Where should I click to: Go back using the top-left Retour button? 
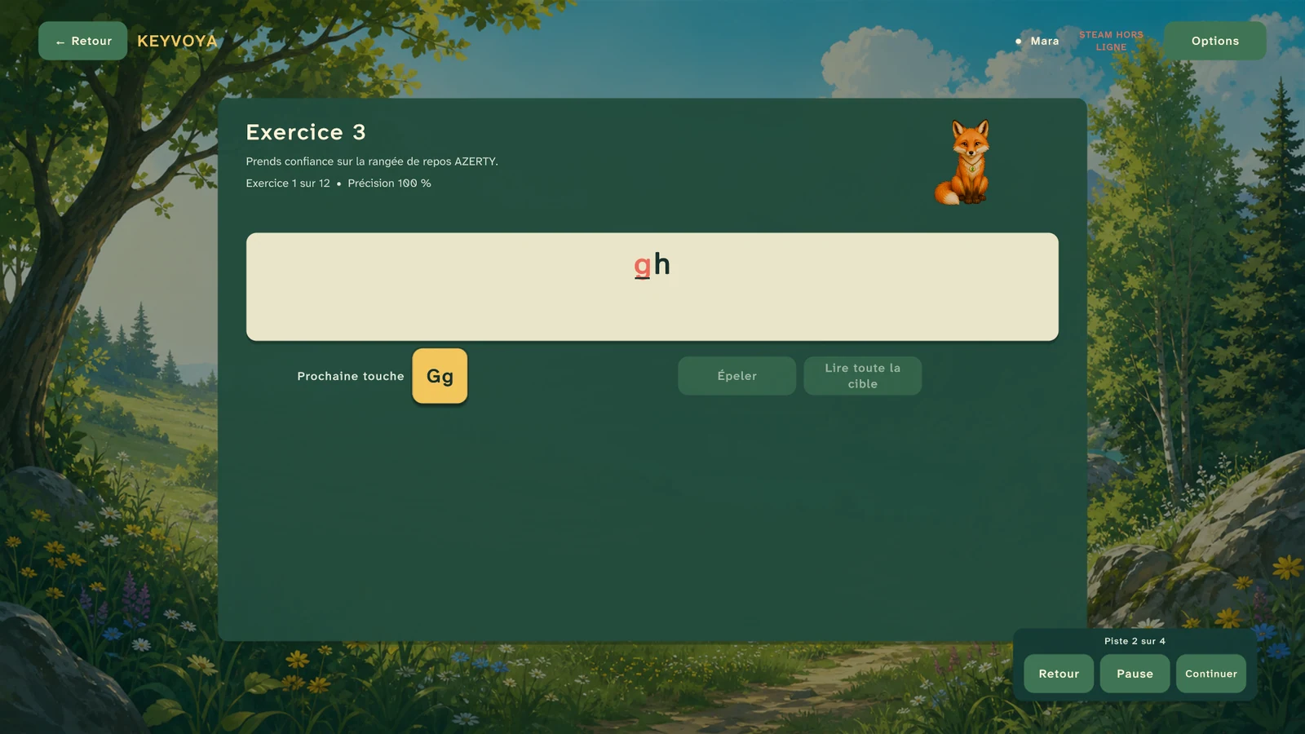click(83, 41)
